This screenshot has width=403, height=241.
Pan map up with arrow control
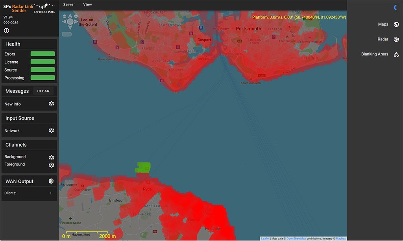tap(70, 16)
